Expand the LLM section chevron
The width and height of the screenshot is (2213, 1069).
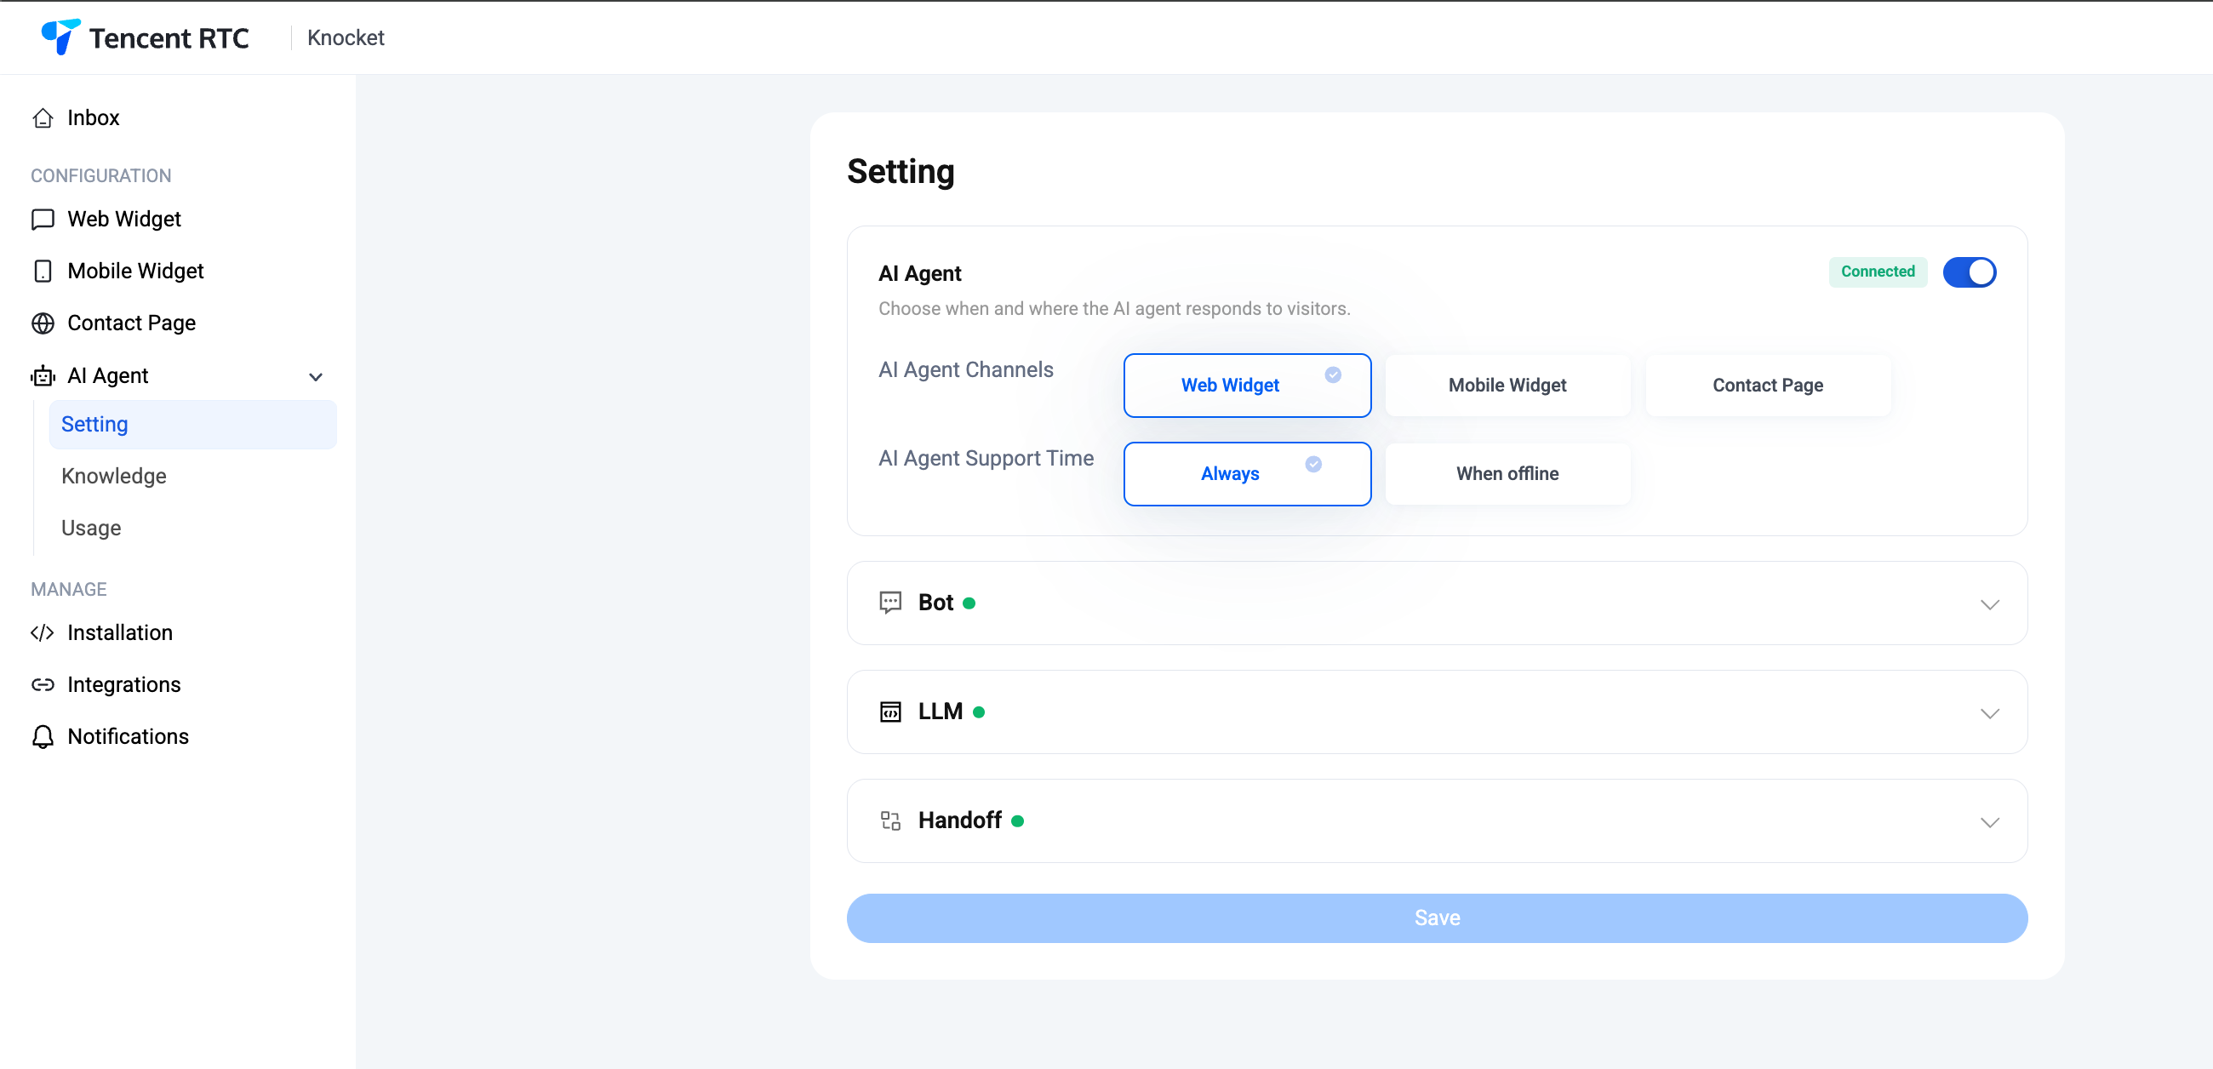[x=1990, y=713]
